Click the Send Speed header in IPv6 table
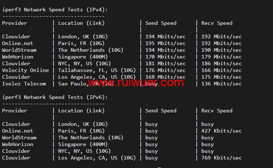 (x=161, y=111)
